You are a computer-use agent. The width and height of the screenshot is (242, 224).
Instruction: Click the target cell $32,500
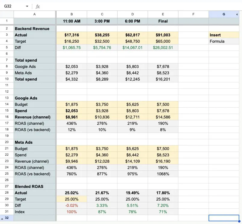pyautogui.click(x=102, y=41)
